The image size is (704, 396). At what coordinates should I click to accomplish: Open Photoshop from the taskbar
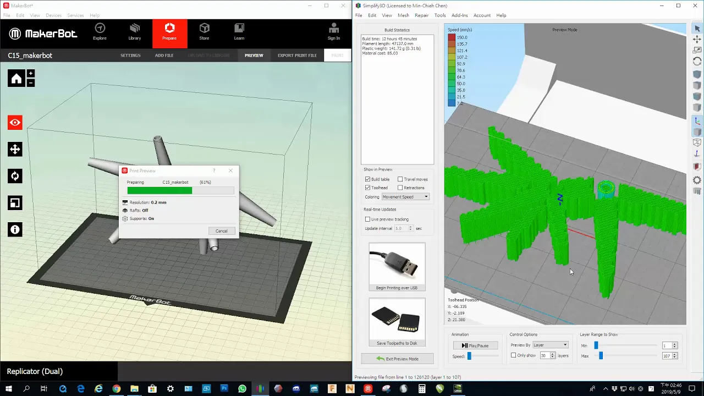tap(224, 389)
